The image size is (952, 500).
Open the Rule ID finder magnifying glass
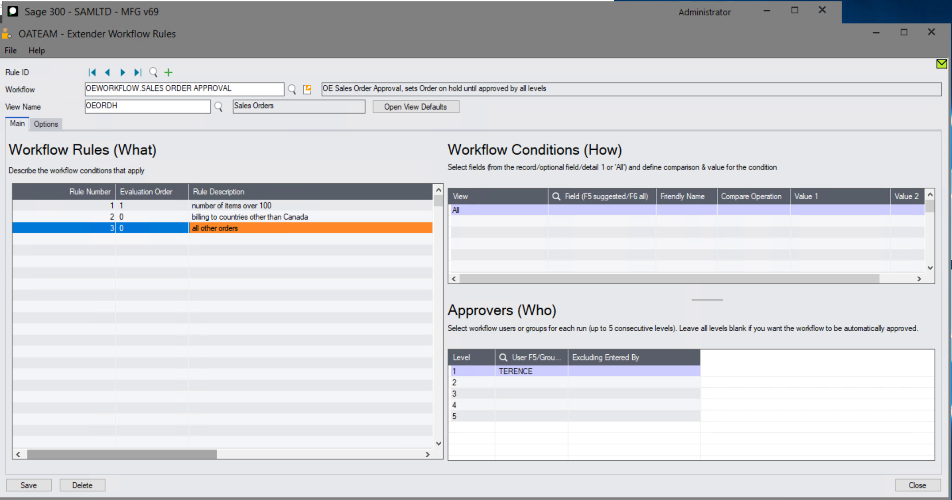(153, 72)
